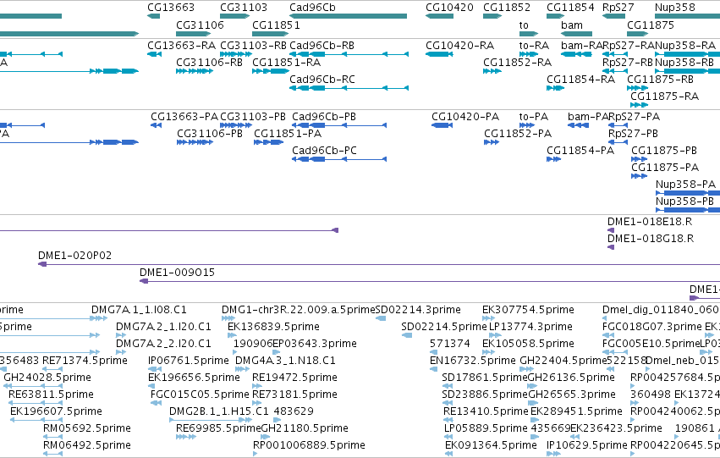Click the to-PA protein label

pyautogui.click(x=534, y=117)
